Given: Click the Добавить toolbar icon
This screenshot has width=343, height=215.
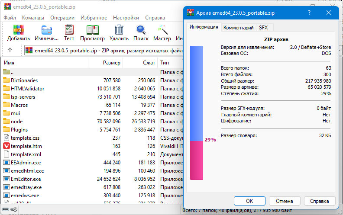Looking at the screenshot, I should [18, 30].
